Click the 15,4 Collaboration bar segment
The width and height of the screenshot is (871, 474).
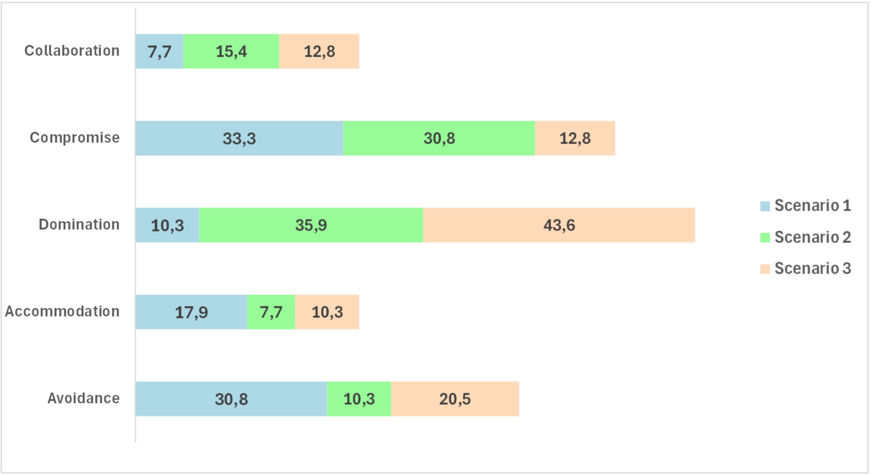231,51
